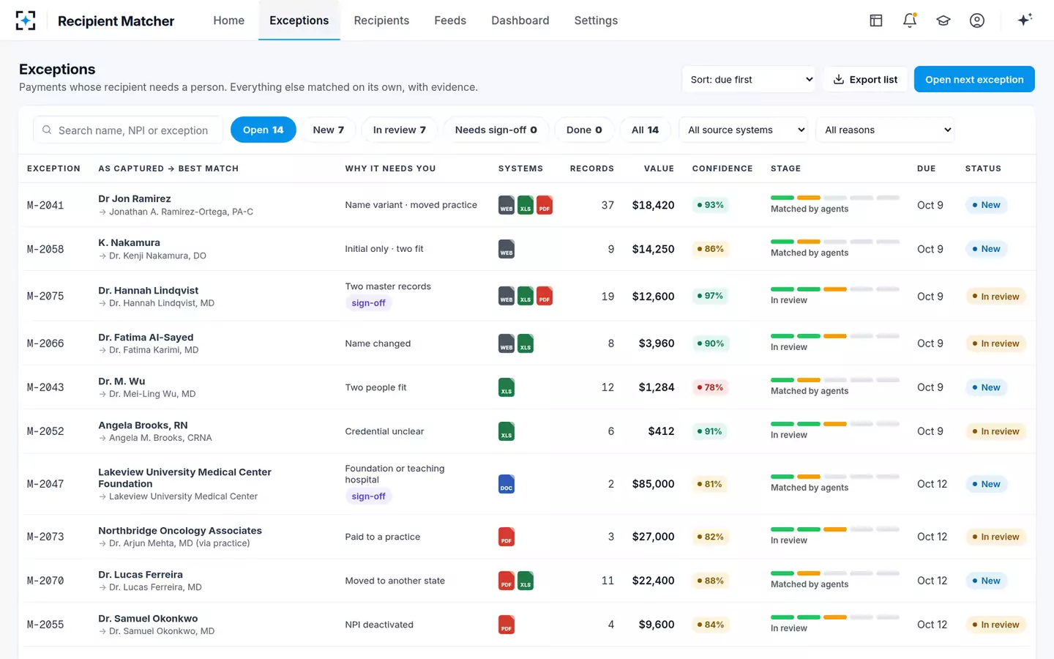Click PDF system icon in M-2041 row
This screenshot has height=659, width=1054.
pos(545,205)
